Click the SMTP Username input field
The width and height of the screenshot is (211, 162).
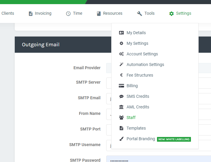[x=158, y=146]
